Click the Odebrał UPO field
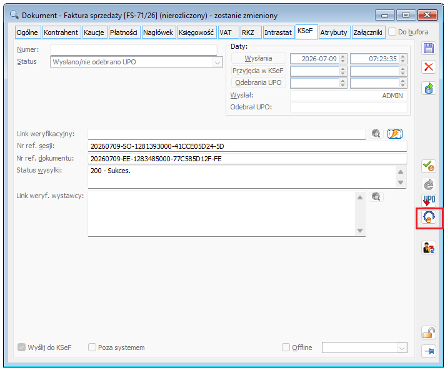Screen dimensions: 445x370 (x=349, y=107)
